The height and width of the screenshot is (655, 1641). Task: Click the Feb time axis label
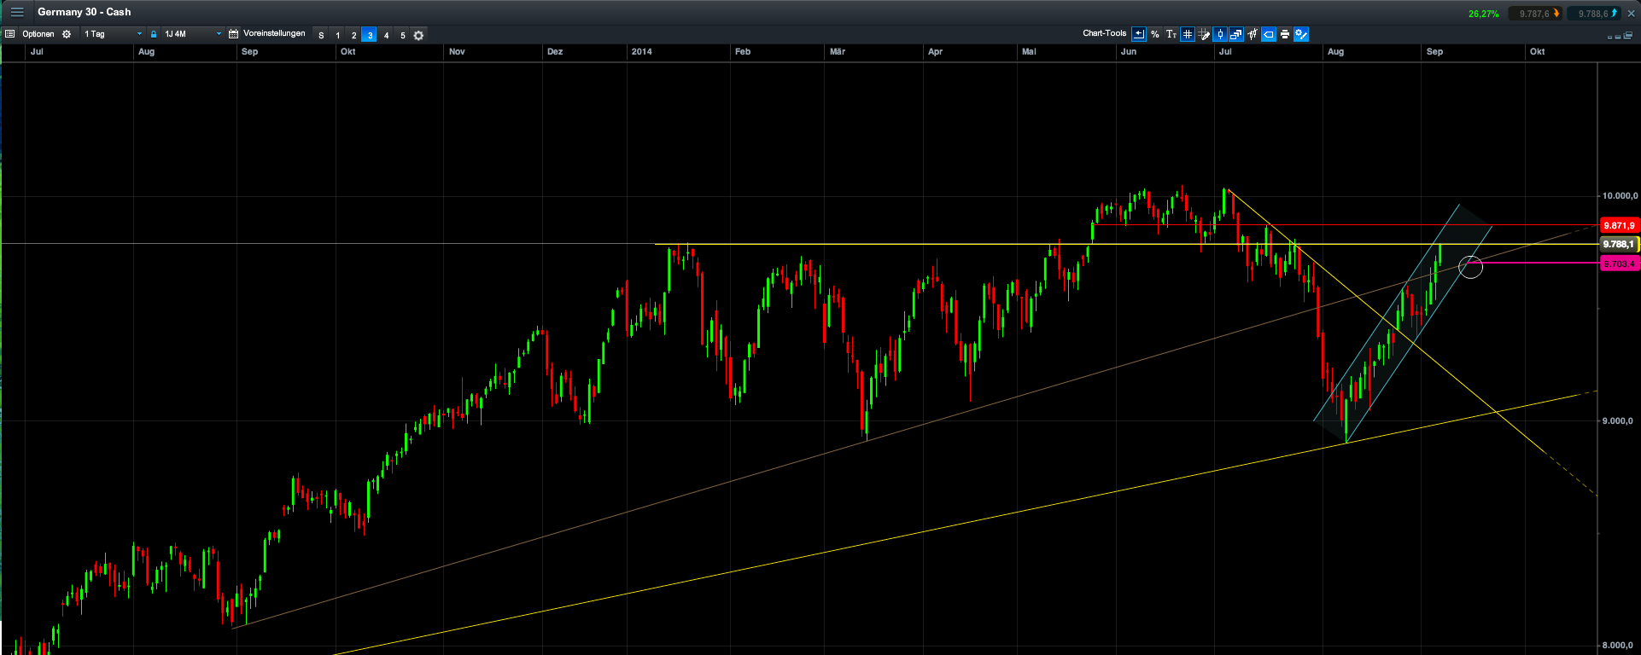coord(743,51)
